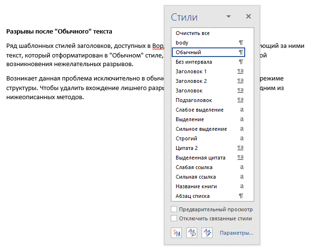Click the red-underlined word in the document
Image resolution: width=309 pixels, height=251 pixels.
pos(156,46)
